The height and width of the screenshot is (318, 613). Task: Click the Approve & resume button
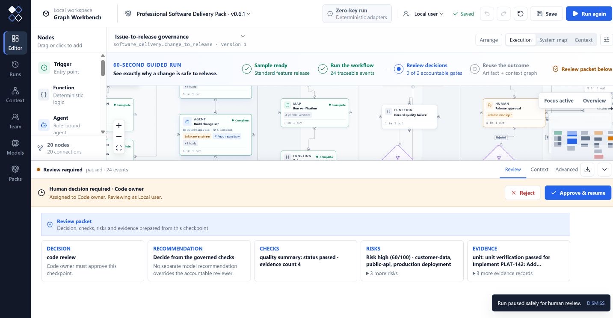[x=578, y=193]
